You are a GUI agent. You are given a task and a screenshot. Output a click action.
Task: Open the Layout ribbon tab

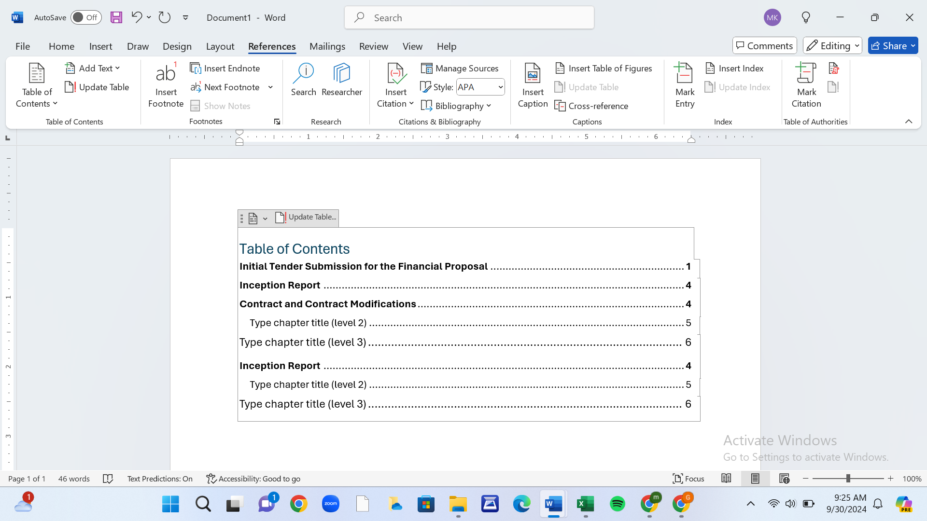tap(220, 46)
